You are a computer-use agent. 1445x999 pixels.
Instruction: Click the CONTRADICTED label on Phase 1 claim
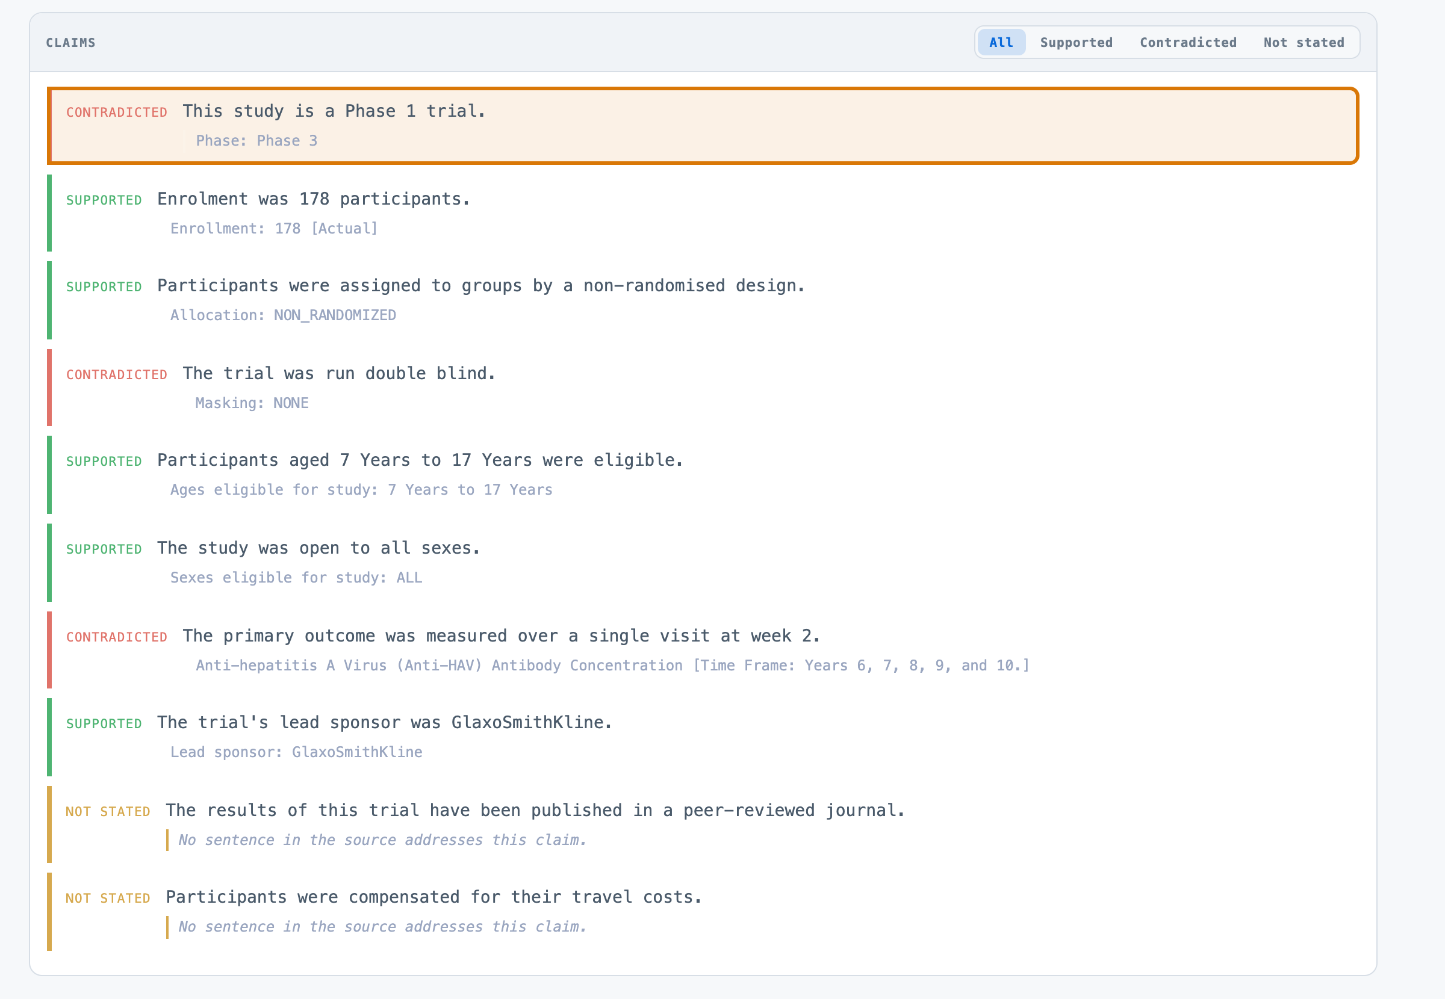tap(116, 113)
